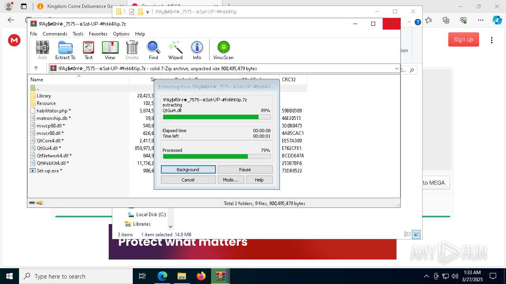Viewport: 506px width, 284px height.
Task: Open the Edge Copilot icon
Action: pos(497,20)
